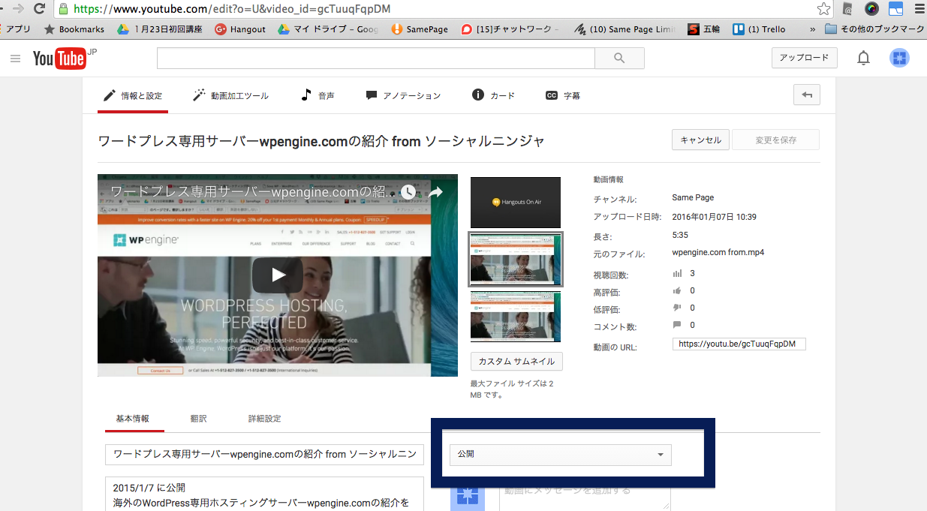The width and height of the screenshot is (927, 511).
Task: Select the third video thumbnail option
Action: click(x=516, y=317)
